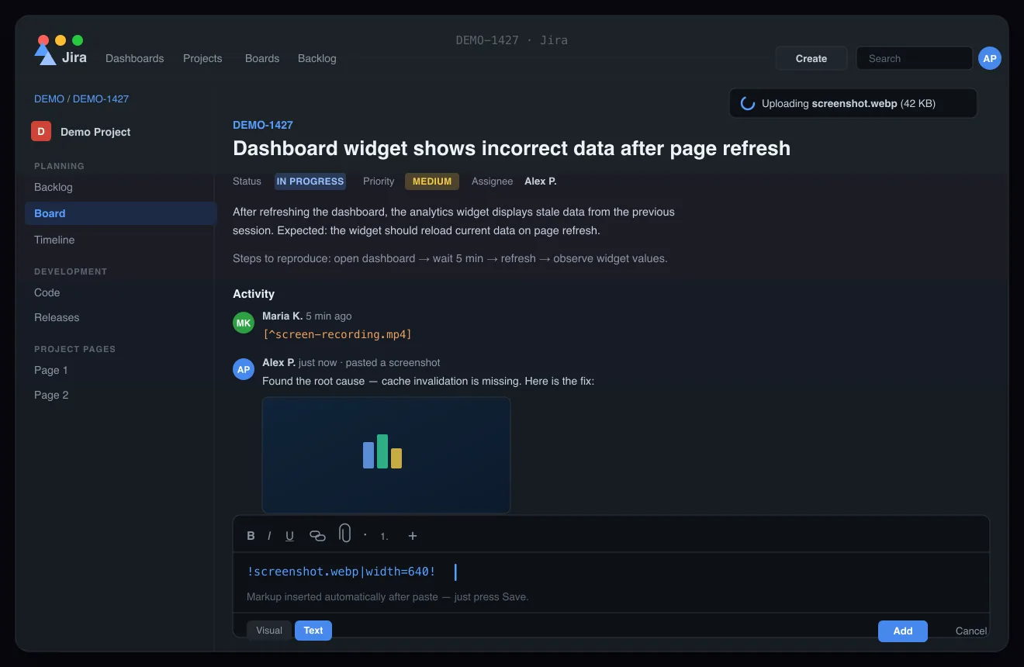Select Board in the sidebar
1024x667 pixels.
click(120, 213)
